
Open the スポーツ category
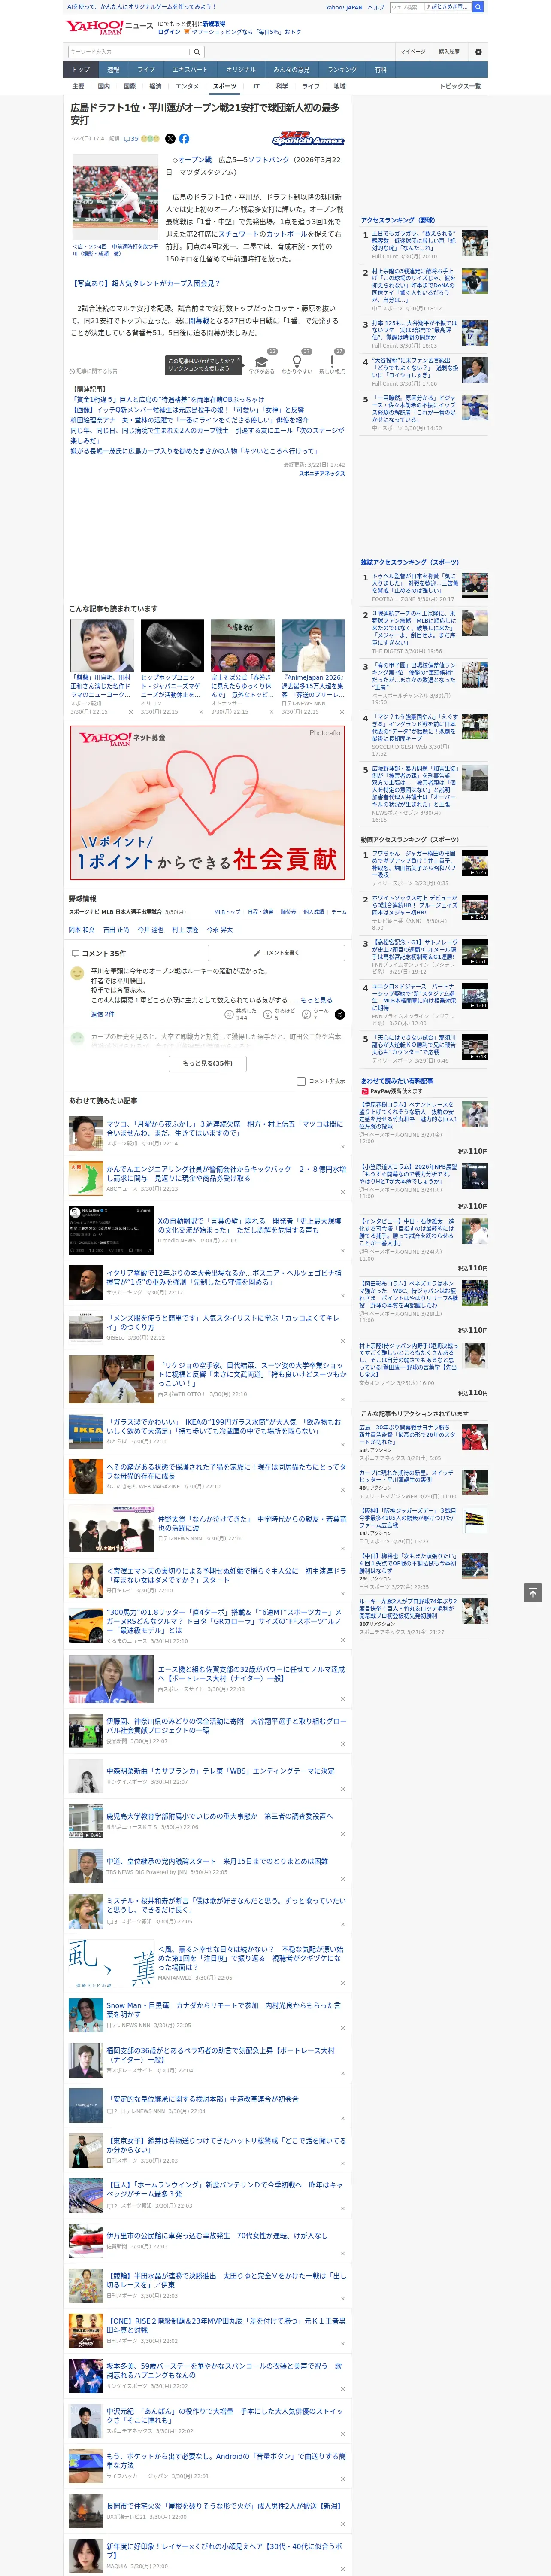click(x=225, y=86)
